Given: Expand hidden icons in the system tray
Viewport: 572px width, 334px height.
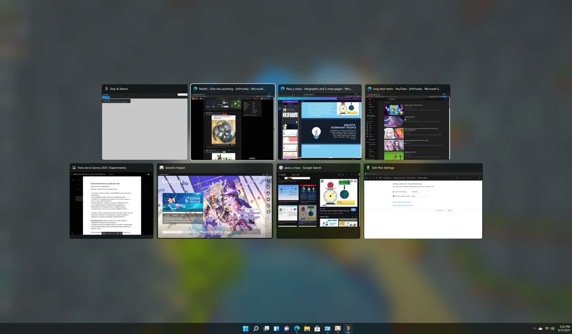Looking at the screenshot, I should [x=534, y=328].
